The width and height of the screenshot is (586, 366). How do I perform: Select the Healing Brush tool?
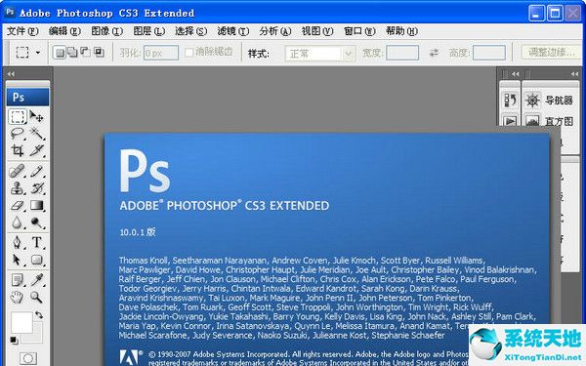coord(18,171)
